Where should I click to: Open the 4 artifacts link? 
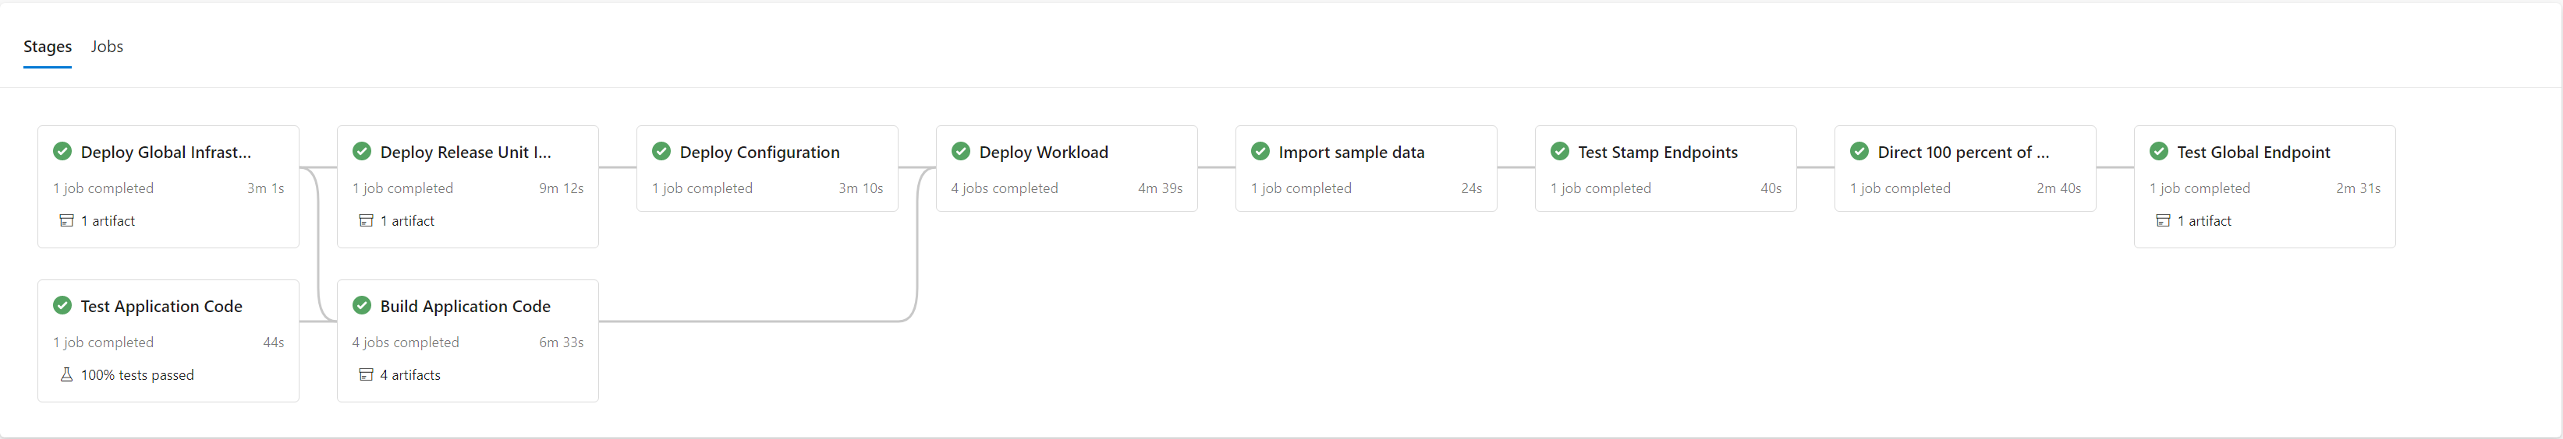pos(410,374)
